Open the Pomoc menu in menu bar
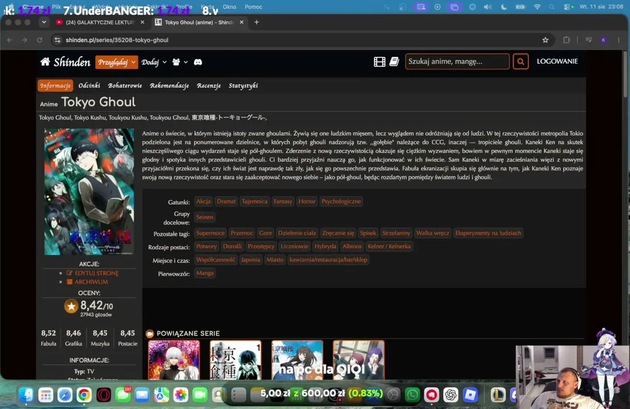Image resolution: width=630 pixels, height=409 pixels. [253, 7]
